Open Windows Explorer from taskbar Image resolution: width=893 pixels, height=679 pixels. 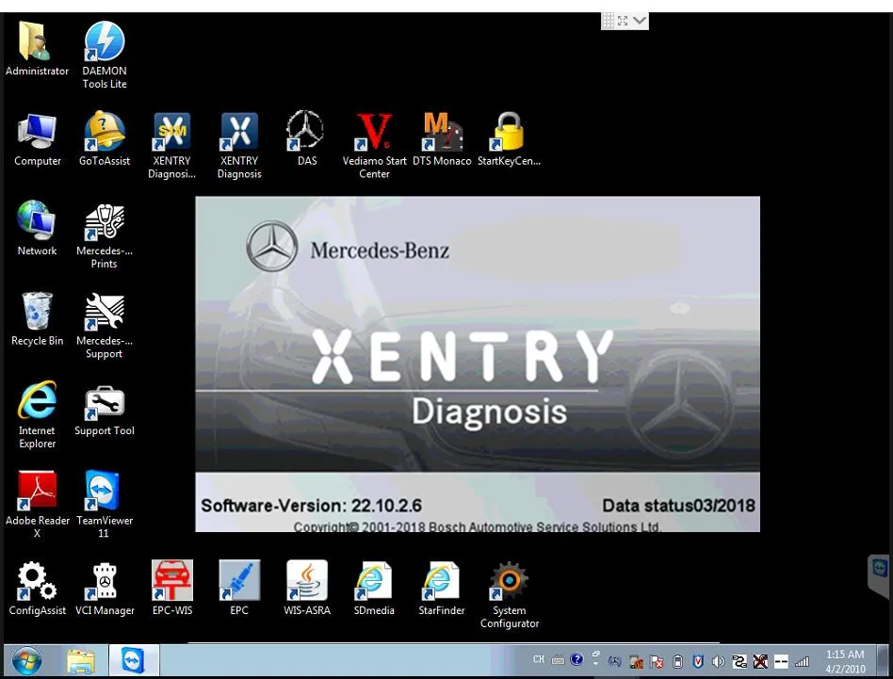click(81, 661)
